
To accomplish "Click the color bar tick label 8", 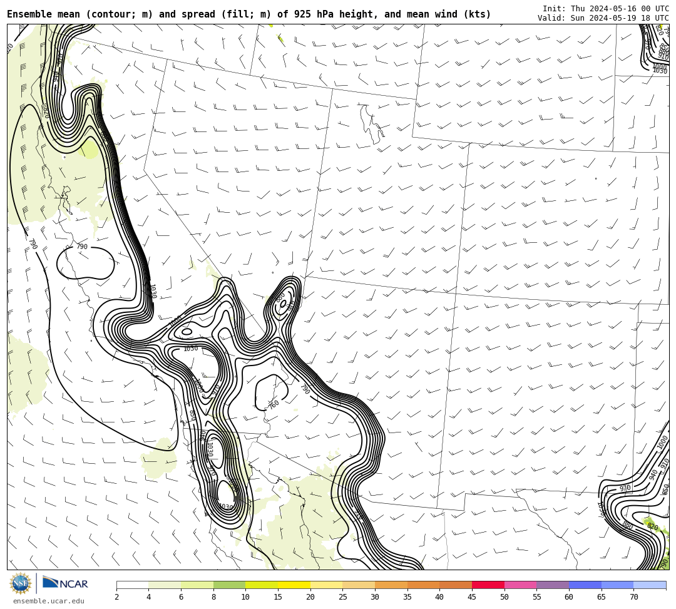I will (x=213, y=597).
